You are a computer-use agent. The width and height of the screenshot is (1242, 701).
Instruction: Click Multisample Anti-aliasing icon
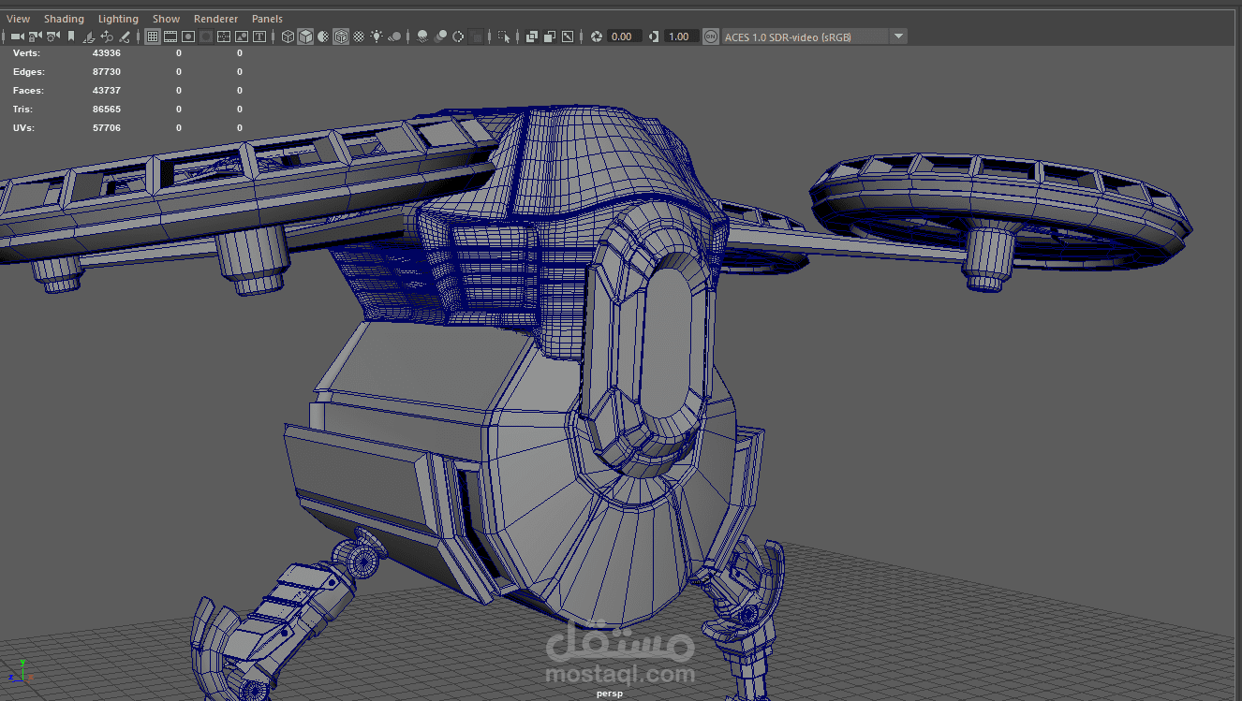tap(458, 37)
